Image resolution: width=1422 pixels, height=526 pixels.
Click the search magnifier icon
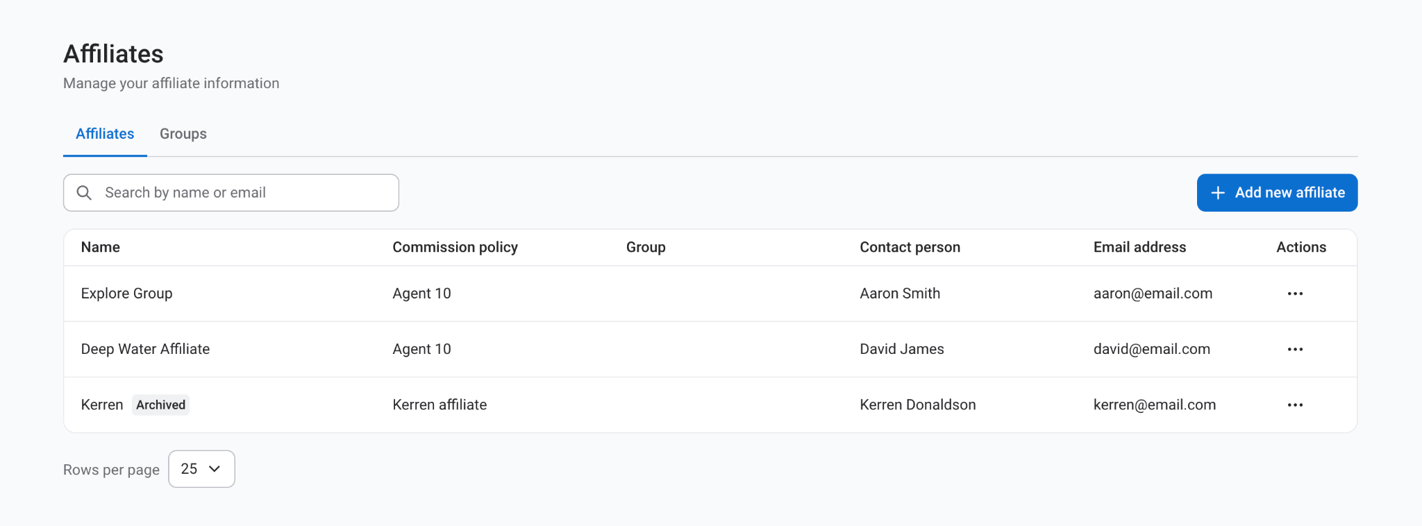84,193
